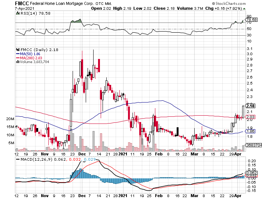Screen dimensions: 262x199
Task: Click the candlestick icon before FMCC (Daily)
Action: (x=18, y=50)
